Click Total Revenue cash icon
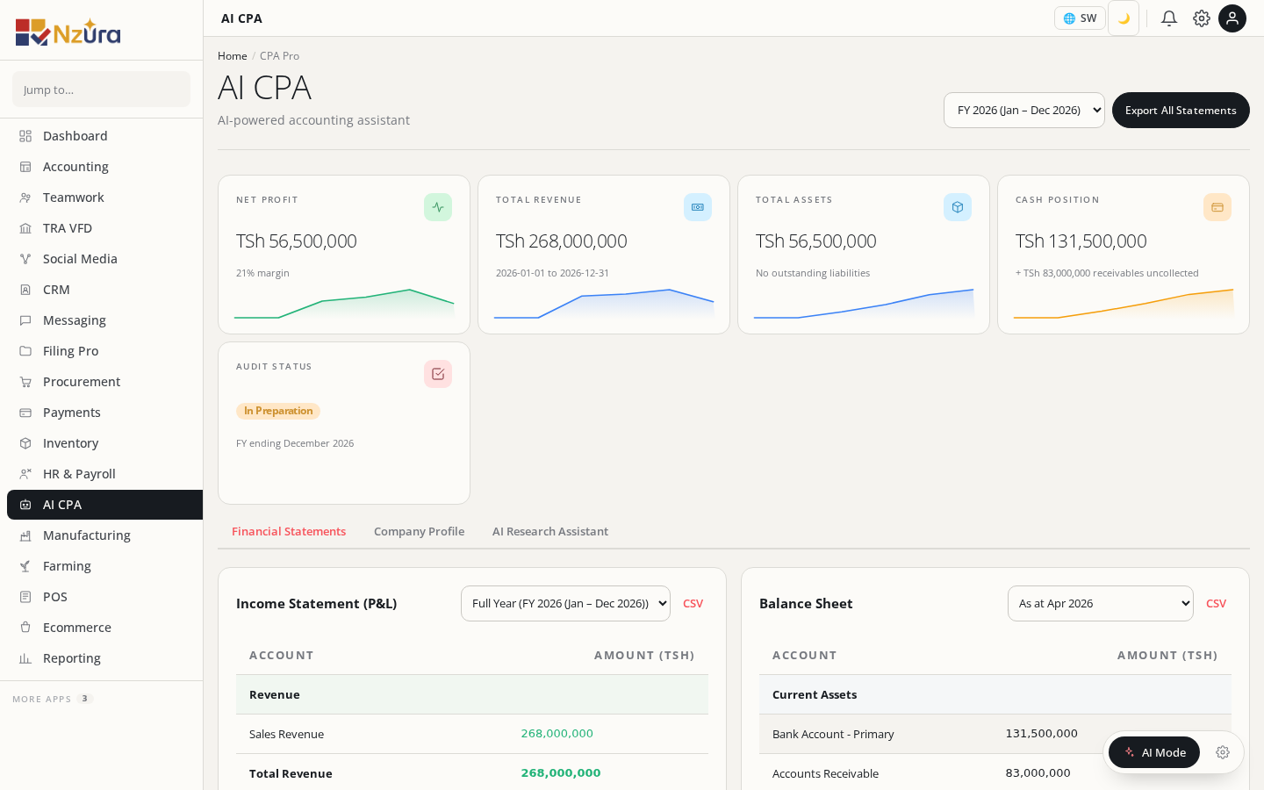The width and height of the screenshot is (1264, 790). [698, 207]
